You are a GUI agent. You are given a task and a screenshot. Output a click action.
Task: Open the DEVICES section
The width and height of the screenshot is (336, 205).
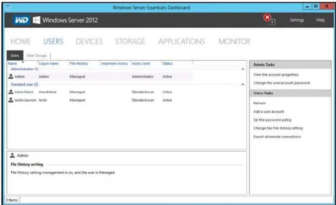(x=89, y=41)
